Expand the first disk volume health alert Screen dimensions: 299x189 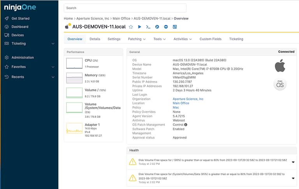(x=293, y=162)
